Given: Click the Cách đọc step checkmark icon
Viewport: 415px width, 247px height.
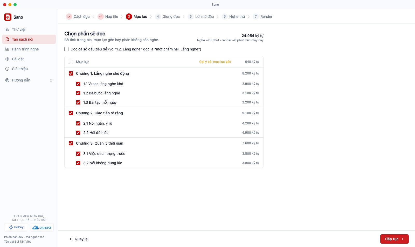Looking at the screenshot, I should (69, 17).
